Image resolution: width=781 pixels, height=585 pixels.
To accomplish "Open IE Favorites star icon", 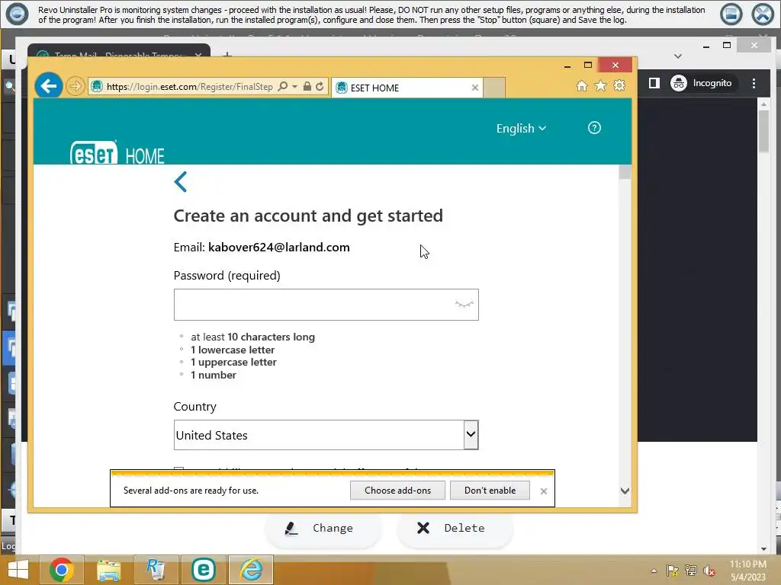I will (601, 86).
